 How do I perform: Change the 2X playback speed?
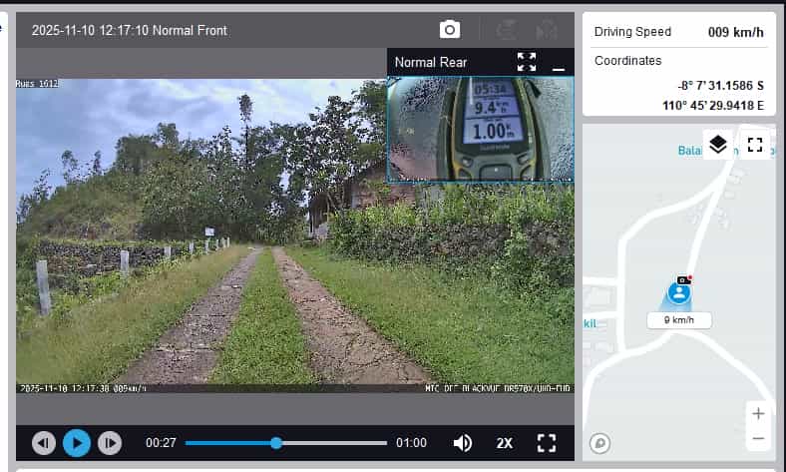(x=505, y=442)
